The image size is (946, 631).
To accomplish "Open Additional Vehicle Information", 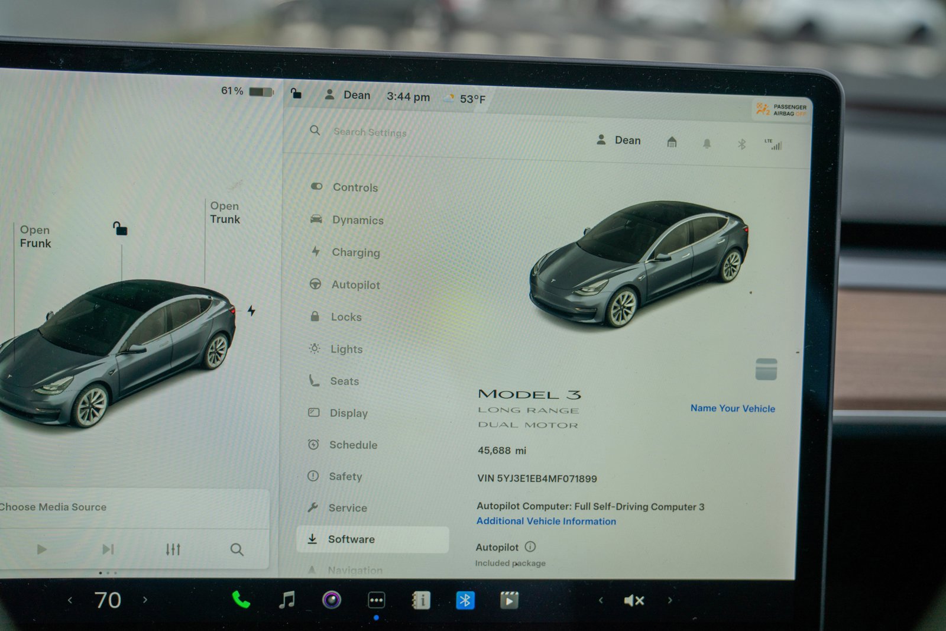I will click(x=546, y=521).
